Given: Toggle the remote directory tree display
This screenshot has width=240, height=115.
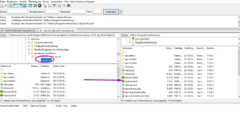Looking at the screenshot, I should 20,6.
